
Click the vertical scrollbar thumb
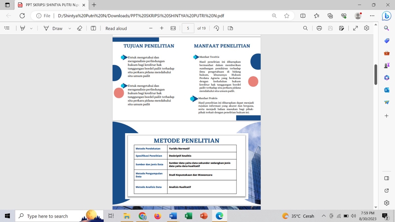376,75
